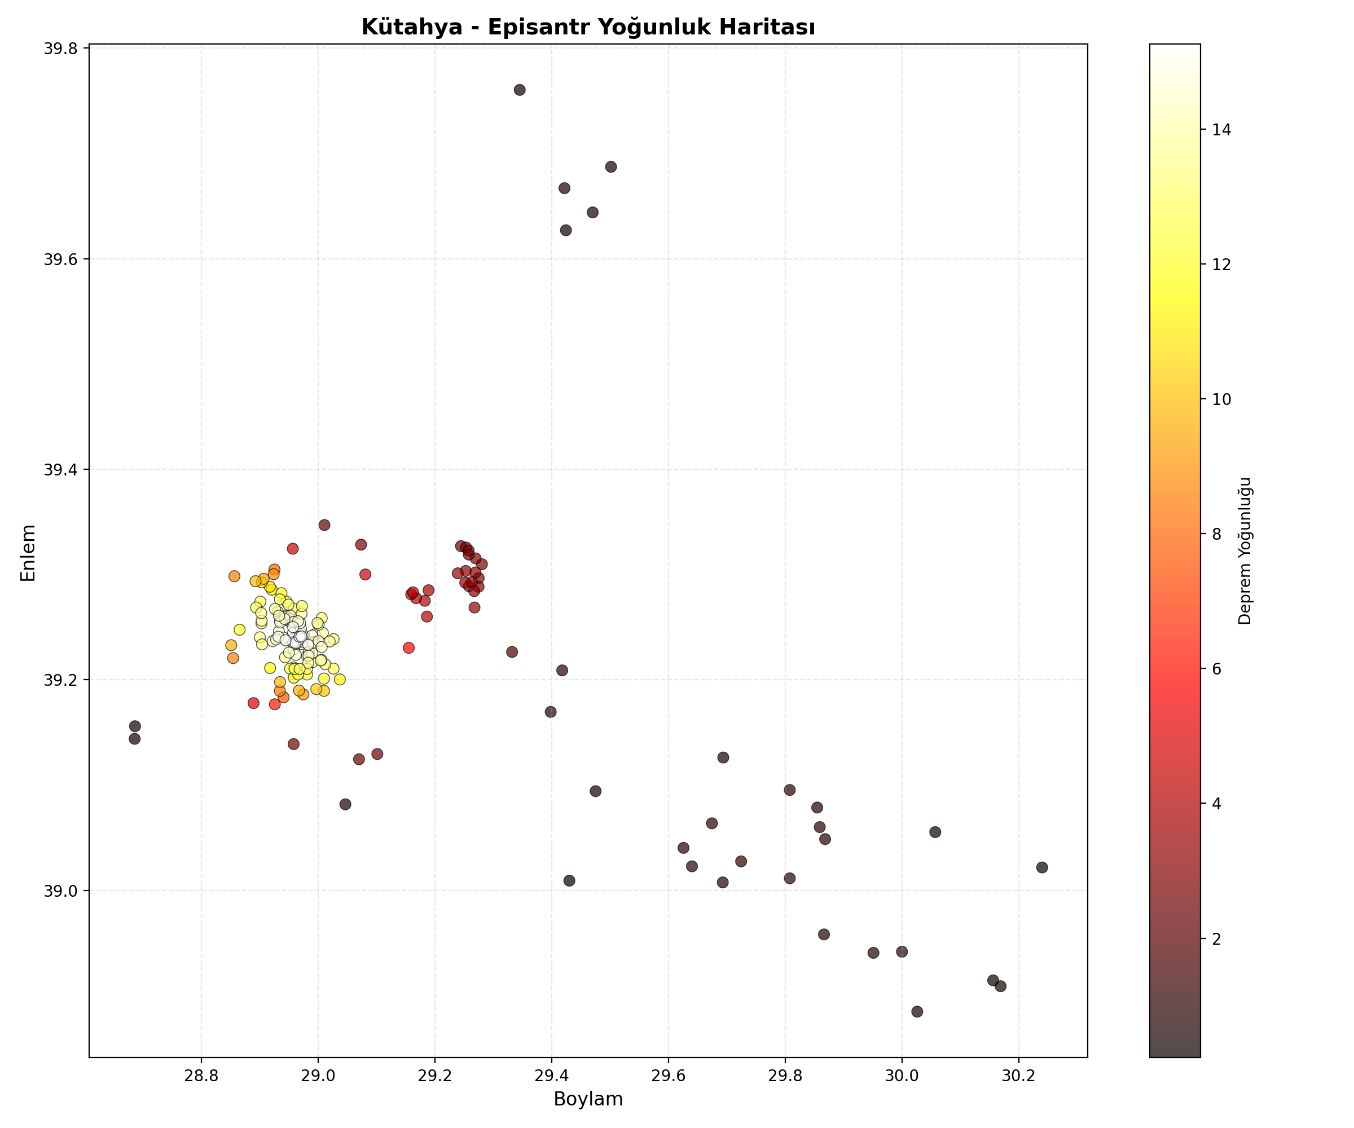Select the topmost scatter point near latitude 39.76
Image resolution: width=1354 pixels, height=1128 pixels.
(520, 90)
